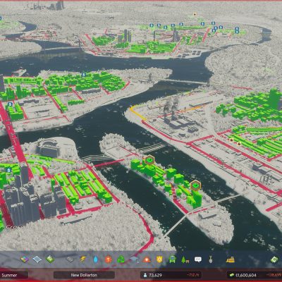Screen dimensions: 282x282
Task: Activate the yellow Bulldozer tool
Action: point(231,259)
